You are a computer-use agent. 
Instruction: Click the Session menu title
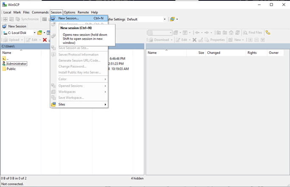click(56, 12)
